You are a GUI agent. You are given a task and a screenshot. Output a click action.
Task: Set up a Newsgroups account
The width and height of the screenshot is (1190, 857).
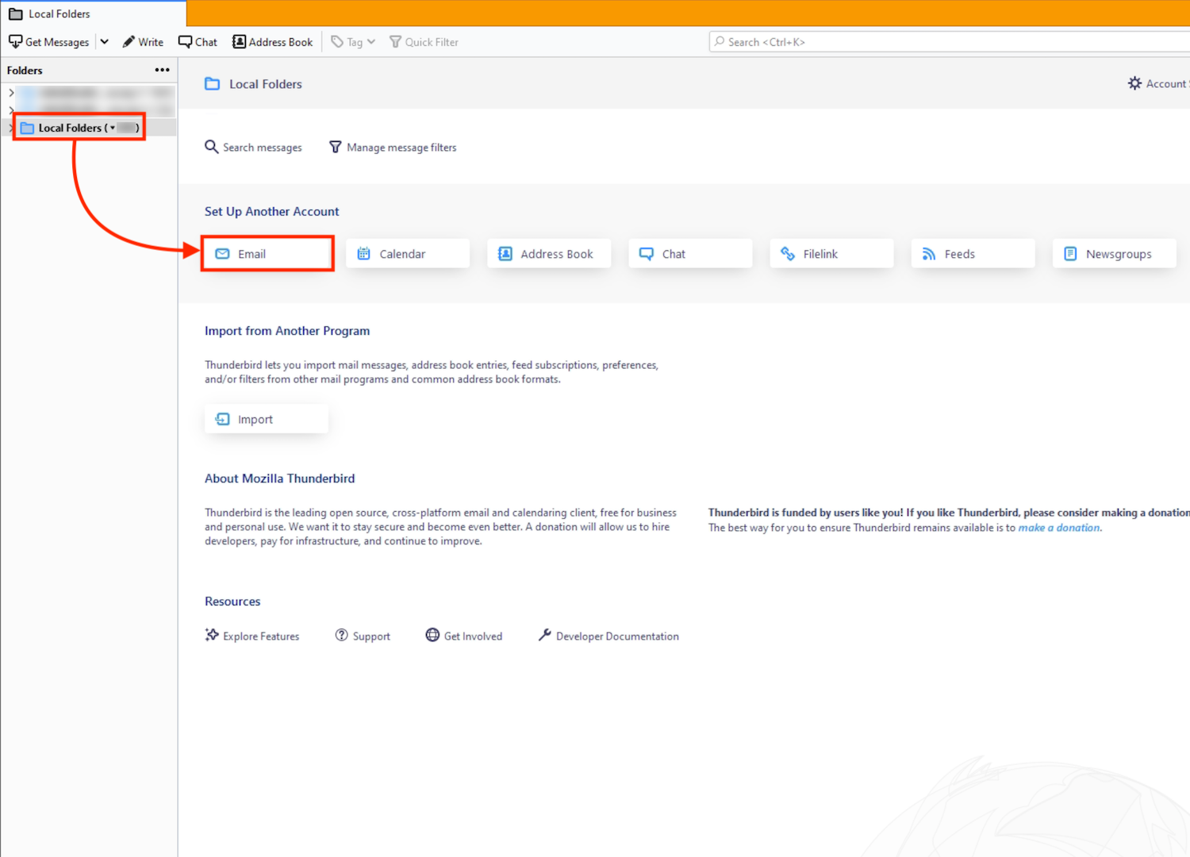click(x=1113, y=254)
